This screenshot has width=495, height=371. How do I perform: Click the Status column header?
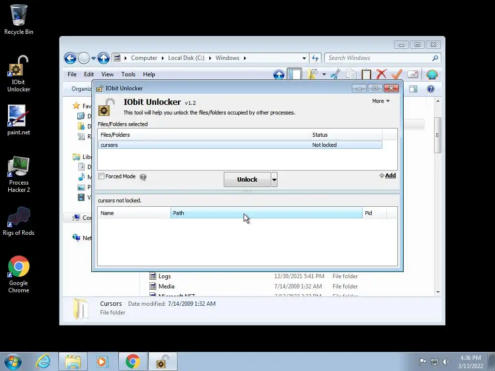pos(346,135)
